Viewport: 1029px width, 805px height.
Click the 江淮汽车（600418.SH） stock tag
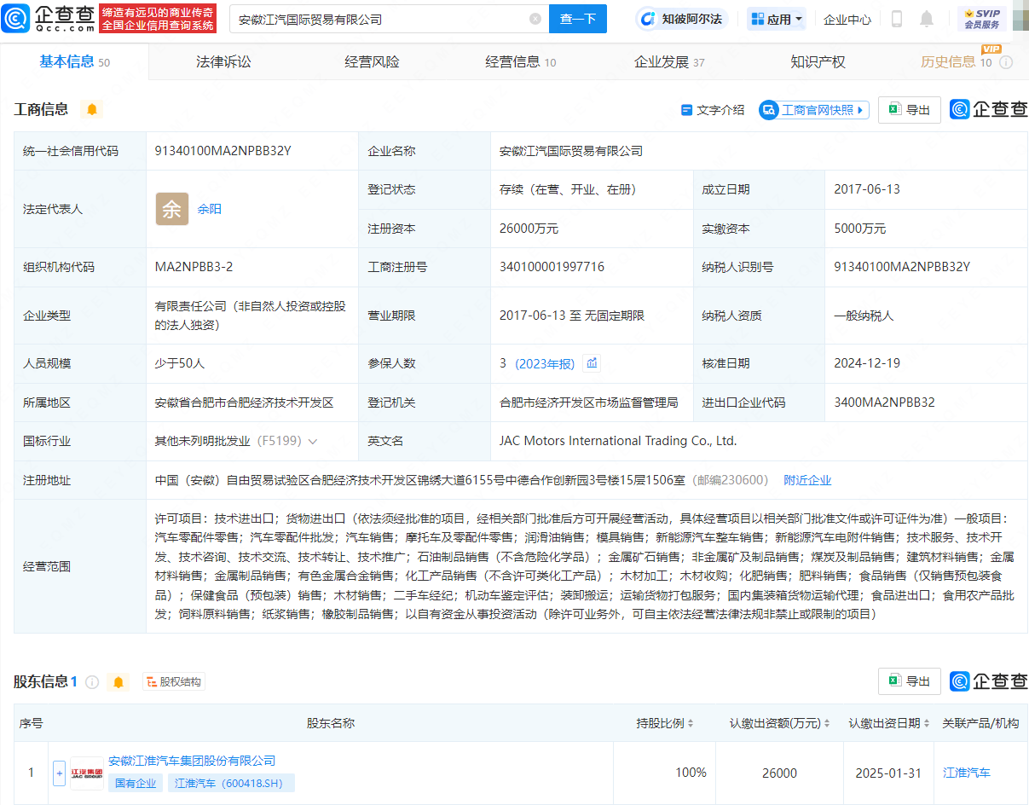(x=231, y=783)
